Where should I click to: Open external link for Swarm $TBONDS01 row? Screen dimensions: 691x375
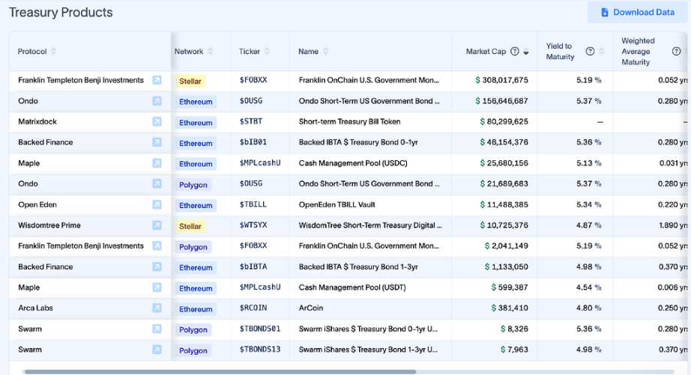click(x=157, y=329)
